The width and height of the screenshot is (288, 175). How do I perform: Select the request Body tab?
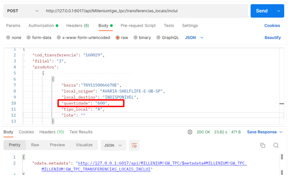pos(106,26)
